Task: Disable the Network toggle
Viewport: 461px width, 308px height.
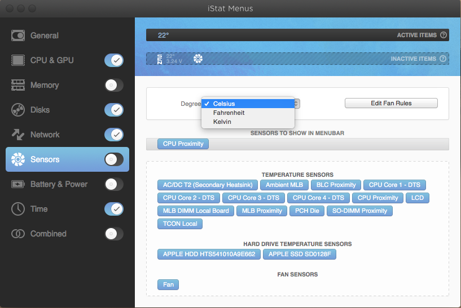Action: (114, 135)
